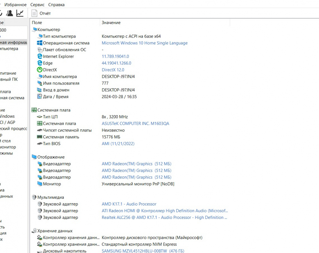Open the Сервис menu
Image resolution: width=319 pixels, height=253 pixels.
pyautogui.click(x=37, y=4)
